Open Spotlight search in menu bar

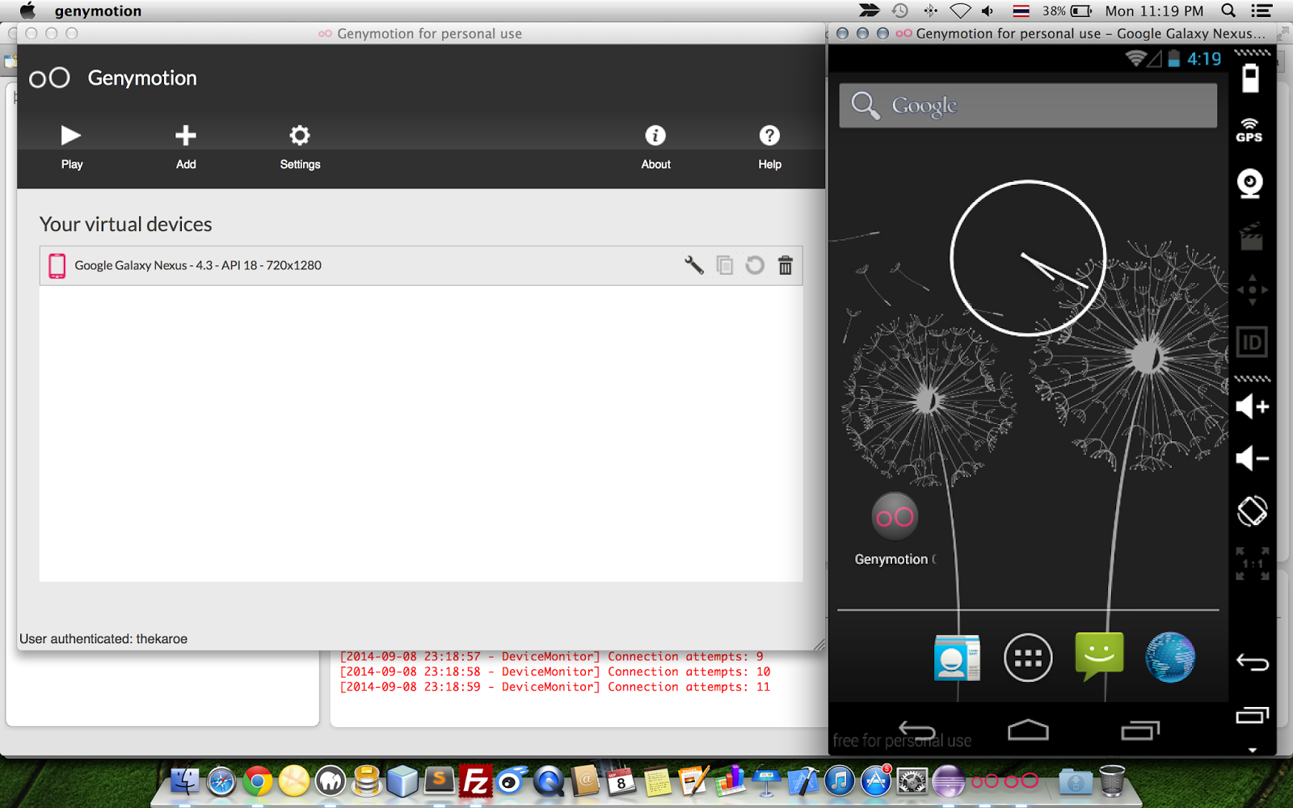1228,11
